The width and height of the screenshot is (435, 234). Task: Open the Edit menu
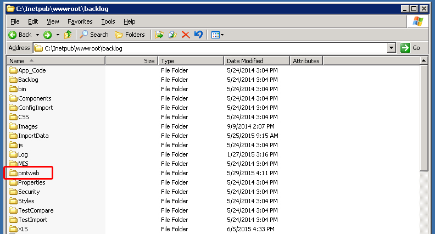[x=33, y=21]
